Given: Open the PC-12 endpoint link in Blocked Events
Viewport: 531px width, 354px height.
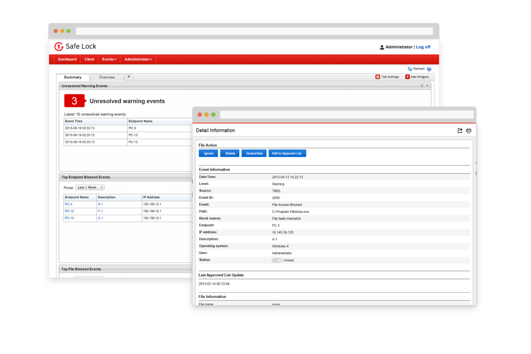Looking at the screenshot, I should coord(69,211).
